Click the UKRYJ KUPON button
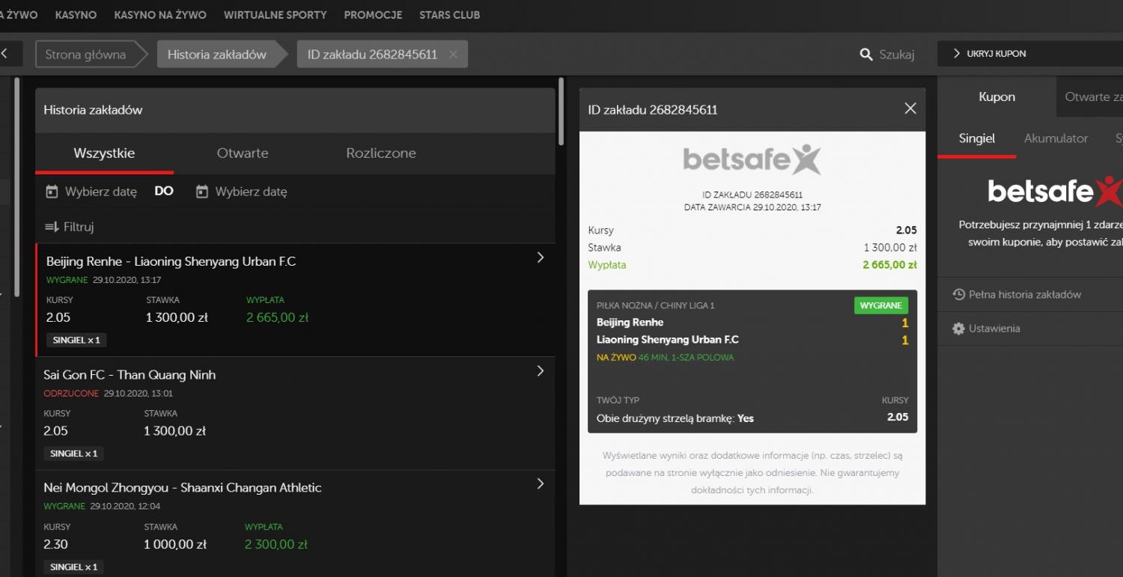The width and height of the screenshot is (1123, 577). [1030, 54]
